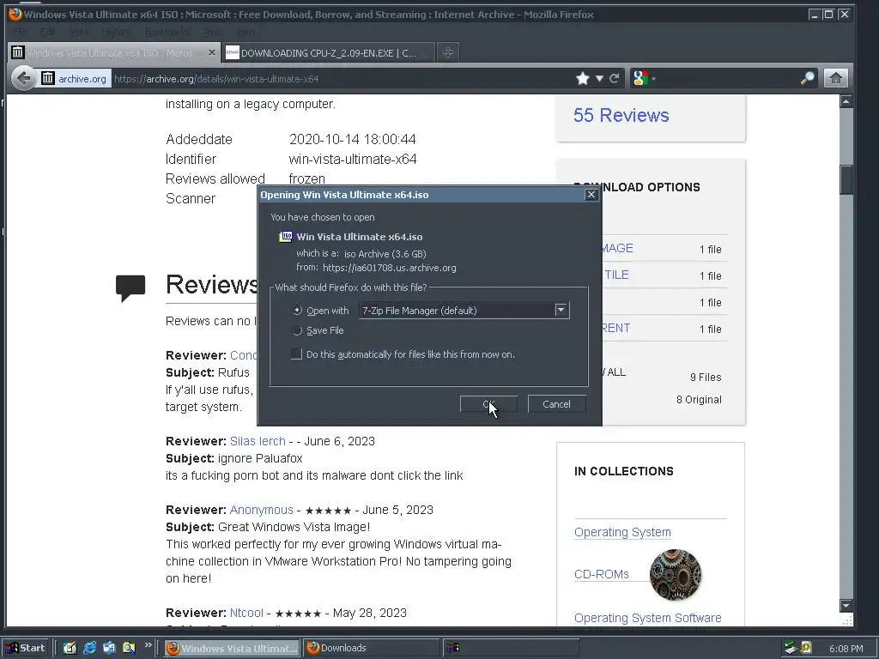Go back with the browser back arrow

point(23,78)
